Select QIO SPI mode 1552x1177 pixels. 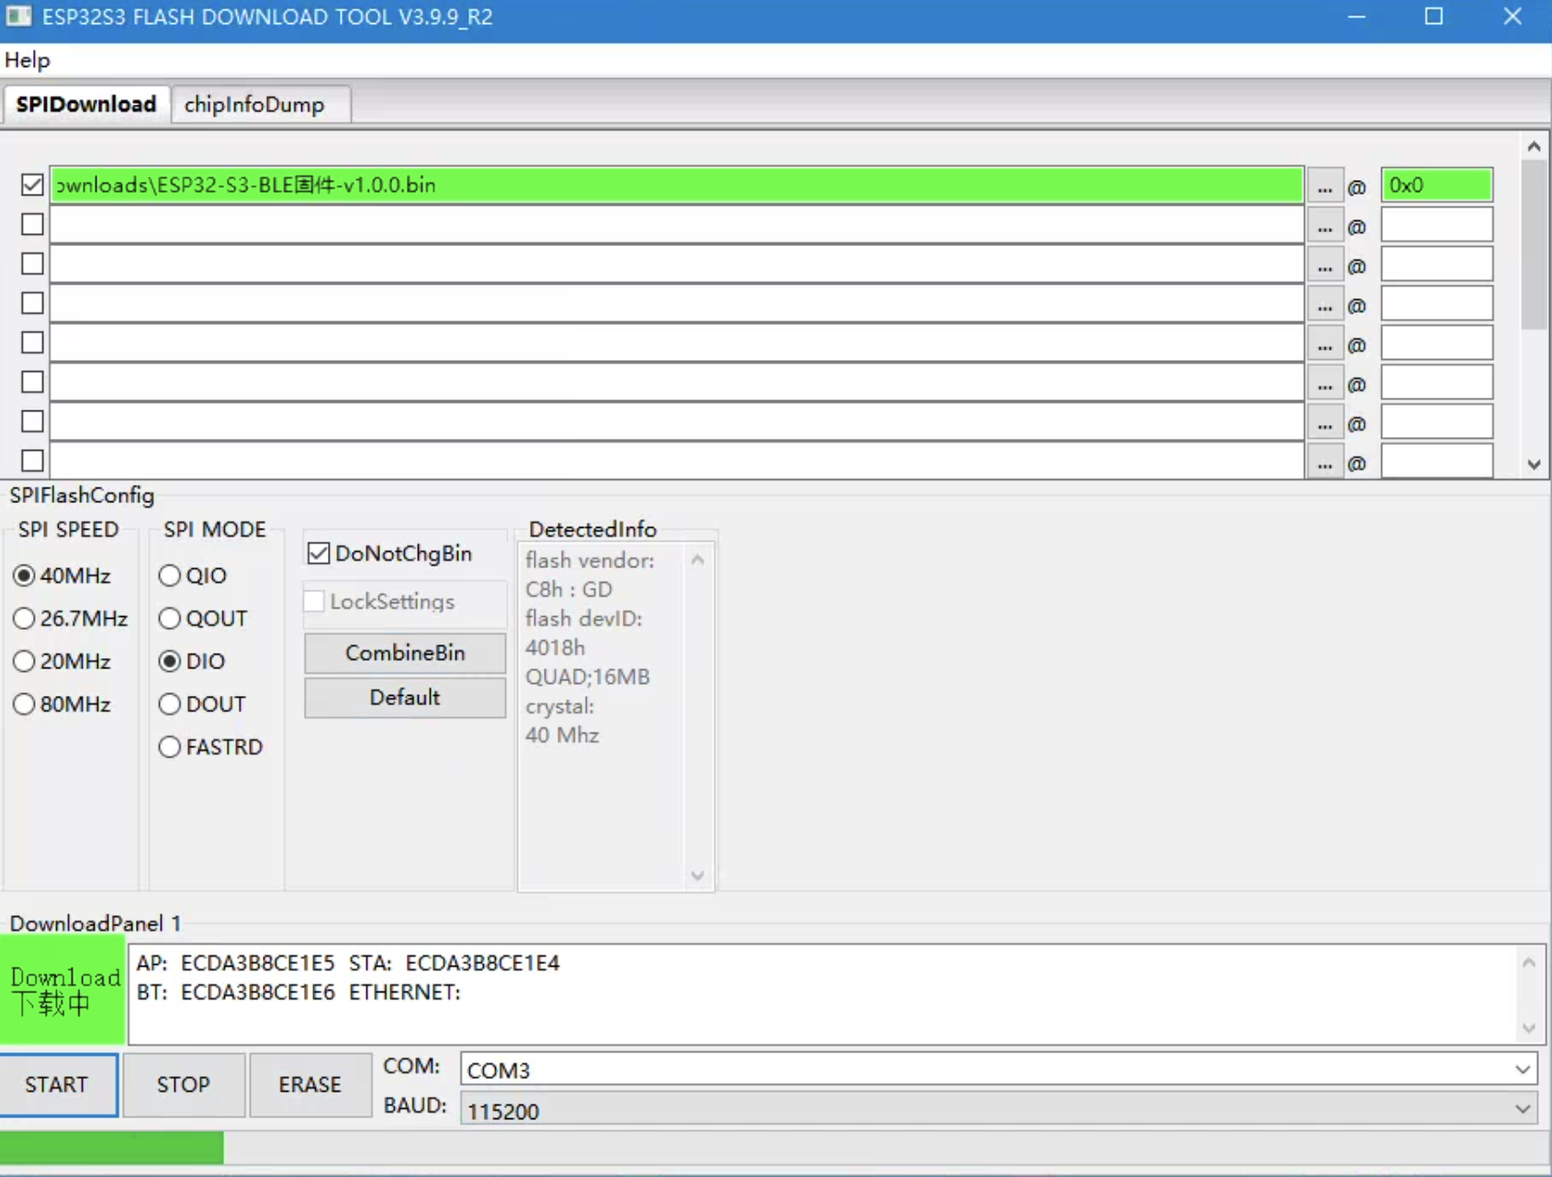pos(170,576)
